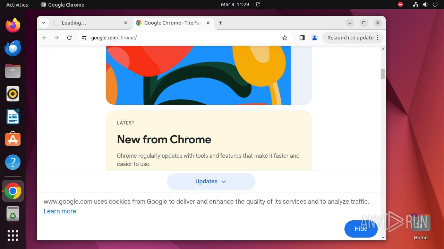This screenshot has height=249, width=444.
Task: Click the LATEST label
Action: point(126,123)
